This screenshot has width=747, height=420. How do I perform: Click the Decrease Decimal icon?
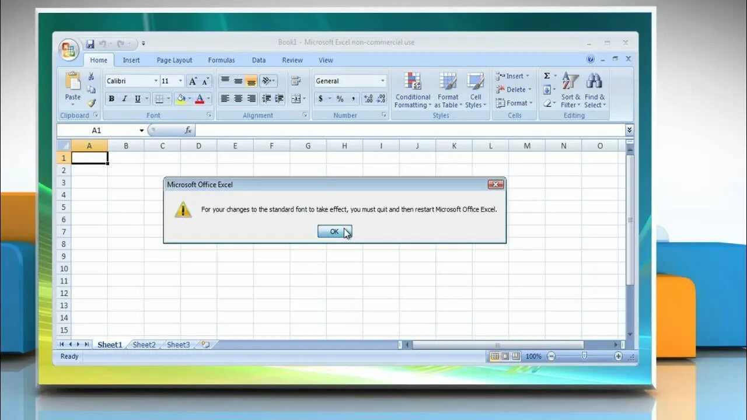tap(381, 99)
